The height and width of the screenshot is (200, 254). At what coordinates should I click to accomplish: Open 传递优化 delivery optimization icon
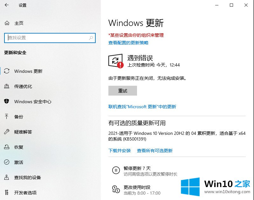click(7, 86)
